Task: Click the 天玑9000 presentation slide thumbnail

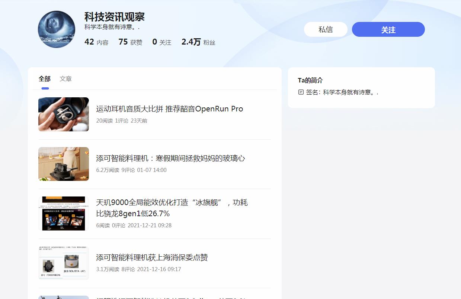Action: [x=64, y=214]
